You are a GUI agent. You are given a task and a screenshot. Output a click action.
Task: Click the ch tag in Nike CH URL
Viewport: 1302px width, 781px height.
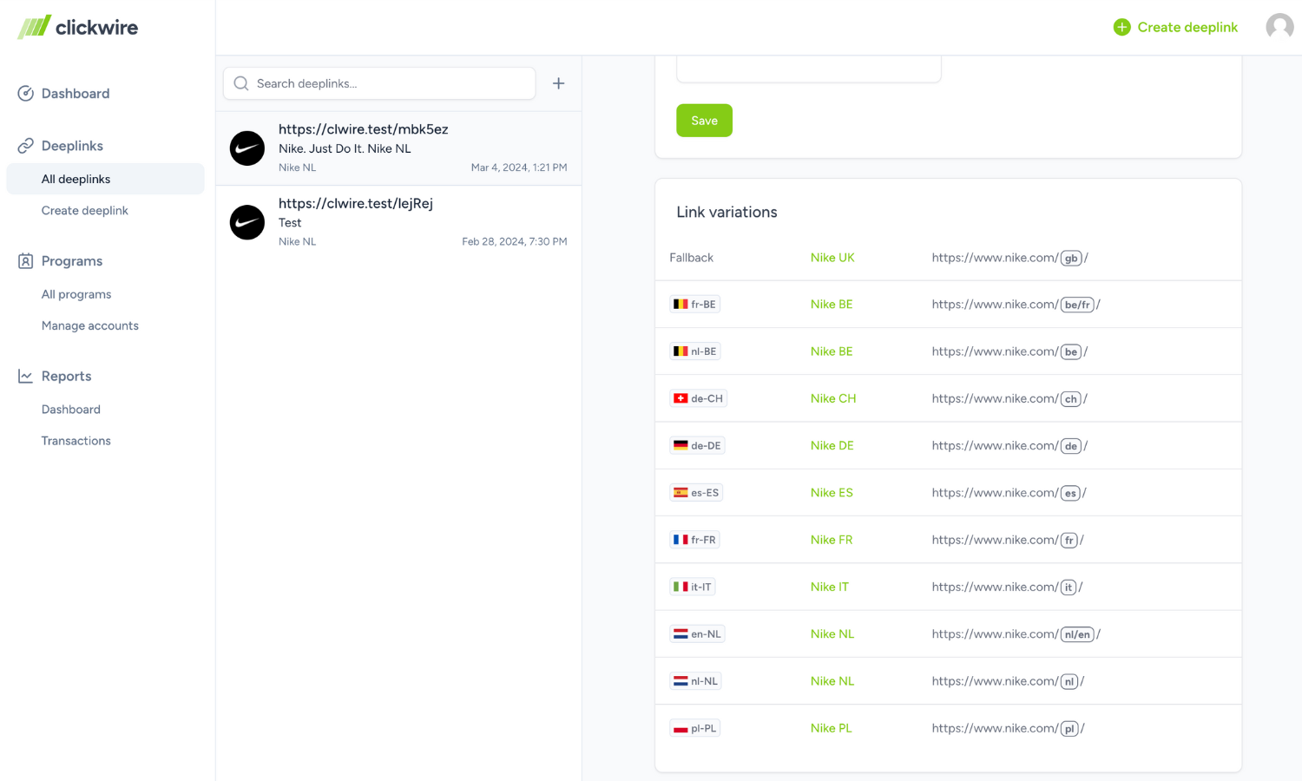1071,399
